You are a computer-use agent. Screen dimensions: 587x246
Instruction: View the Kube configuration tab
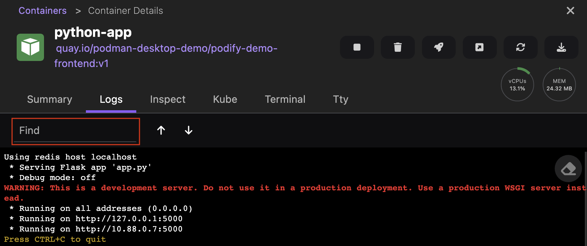click(x=225, y=100)
